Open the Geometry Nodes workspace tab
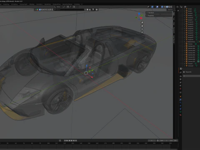This screenshot has height=150, width=200. click(67, 4)
